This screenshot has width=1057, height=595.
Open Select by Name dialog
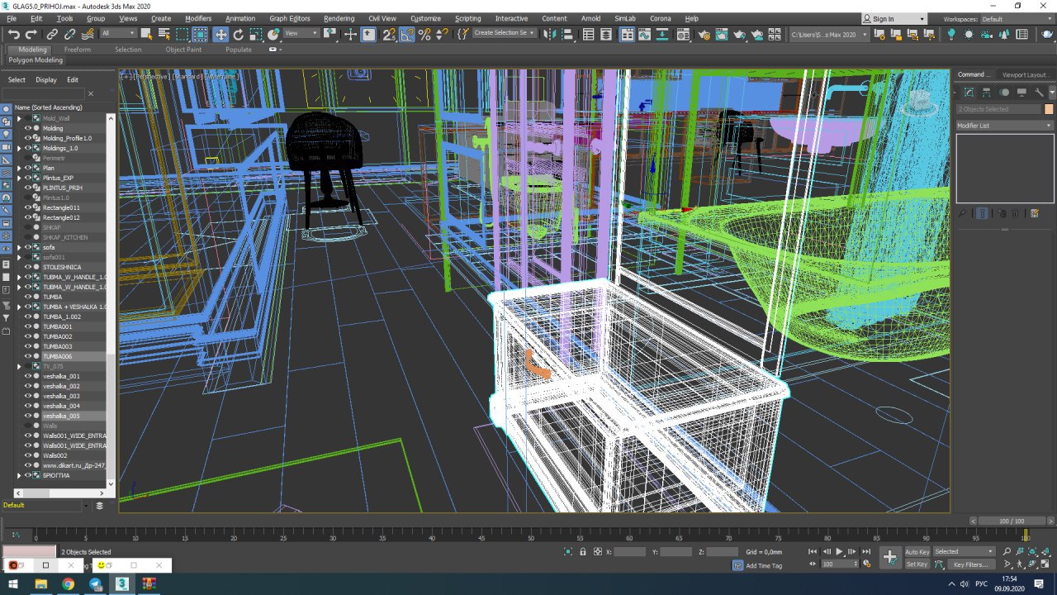tap(164, 34)
